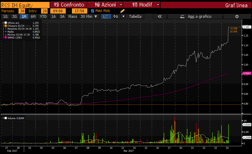The height and width of the screenshot is (154, 252).
Task: Open the Modif menu button
Action: (x=141, y=5)
